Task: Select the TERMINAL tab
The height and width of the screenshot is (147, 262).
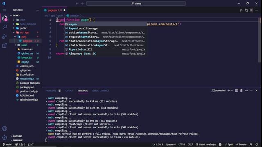Action: (83, 91)
